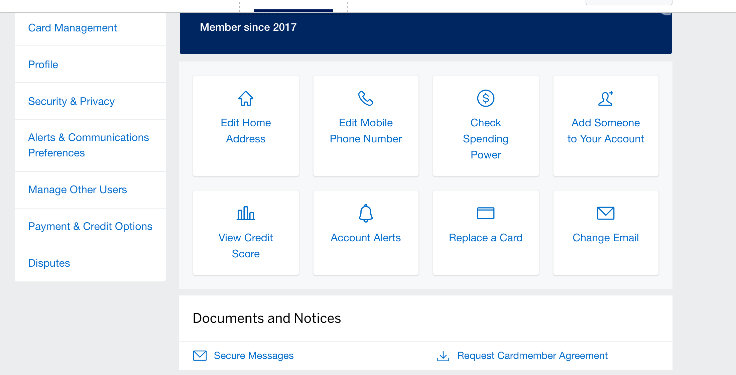This screenshot has width=736, height=375.
Task: Click the envelope icon for Change Email
Action: [605, 213]
